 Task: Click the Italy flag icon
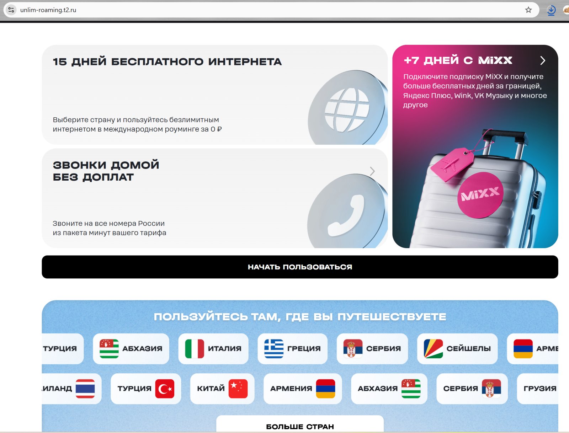click(x=195, y=349)
